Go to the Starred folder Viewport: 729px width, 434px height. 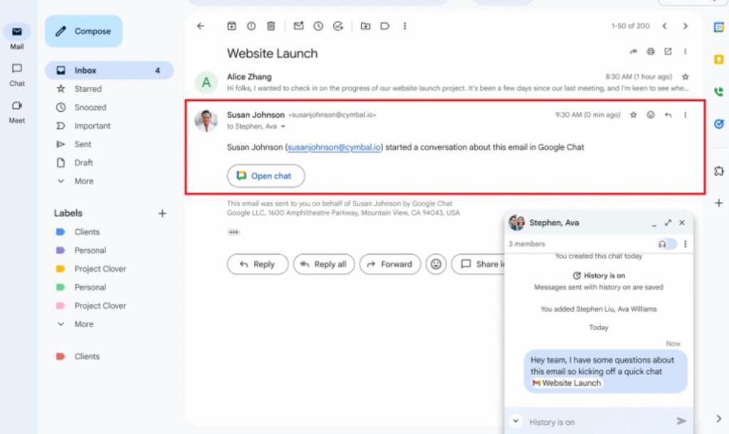tap(88, 89)
